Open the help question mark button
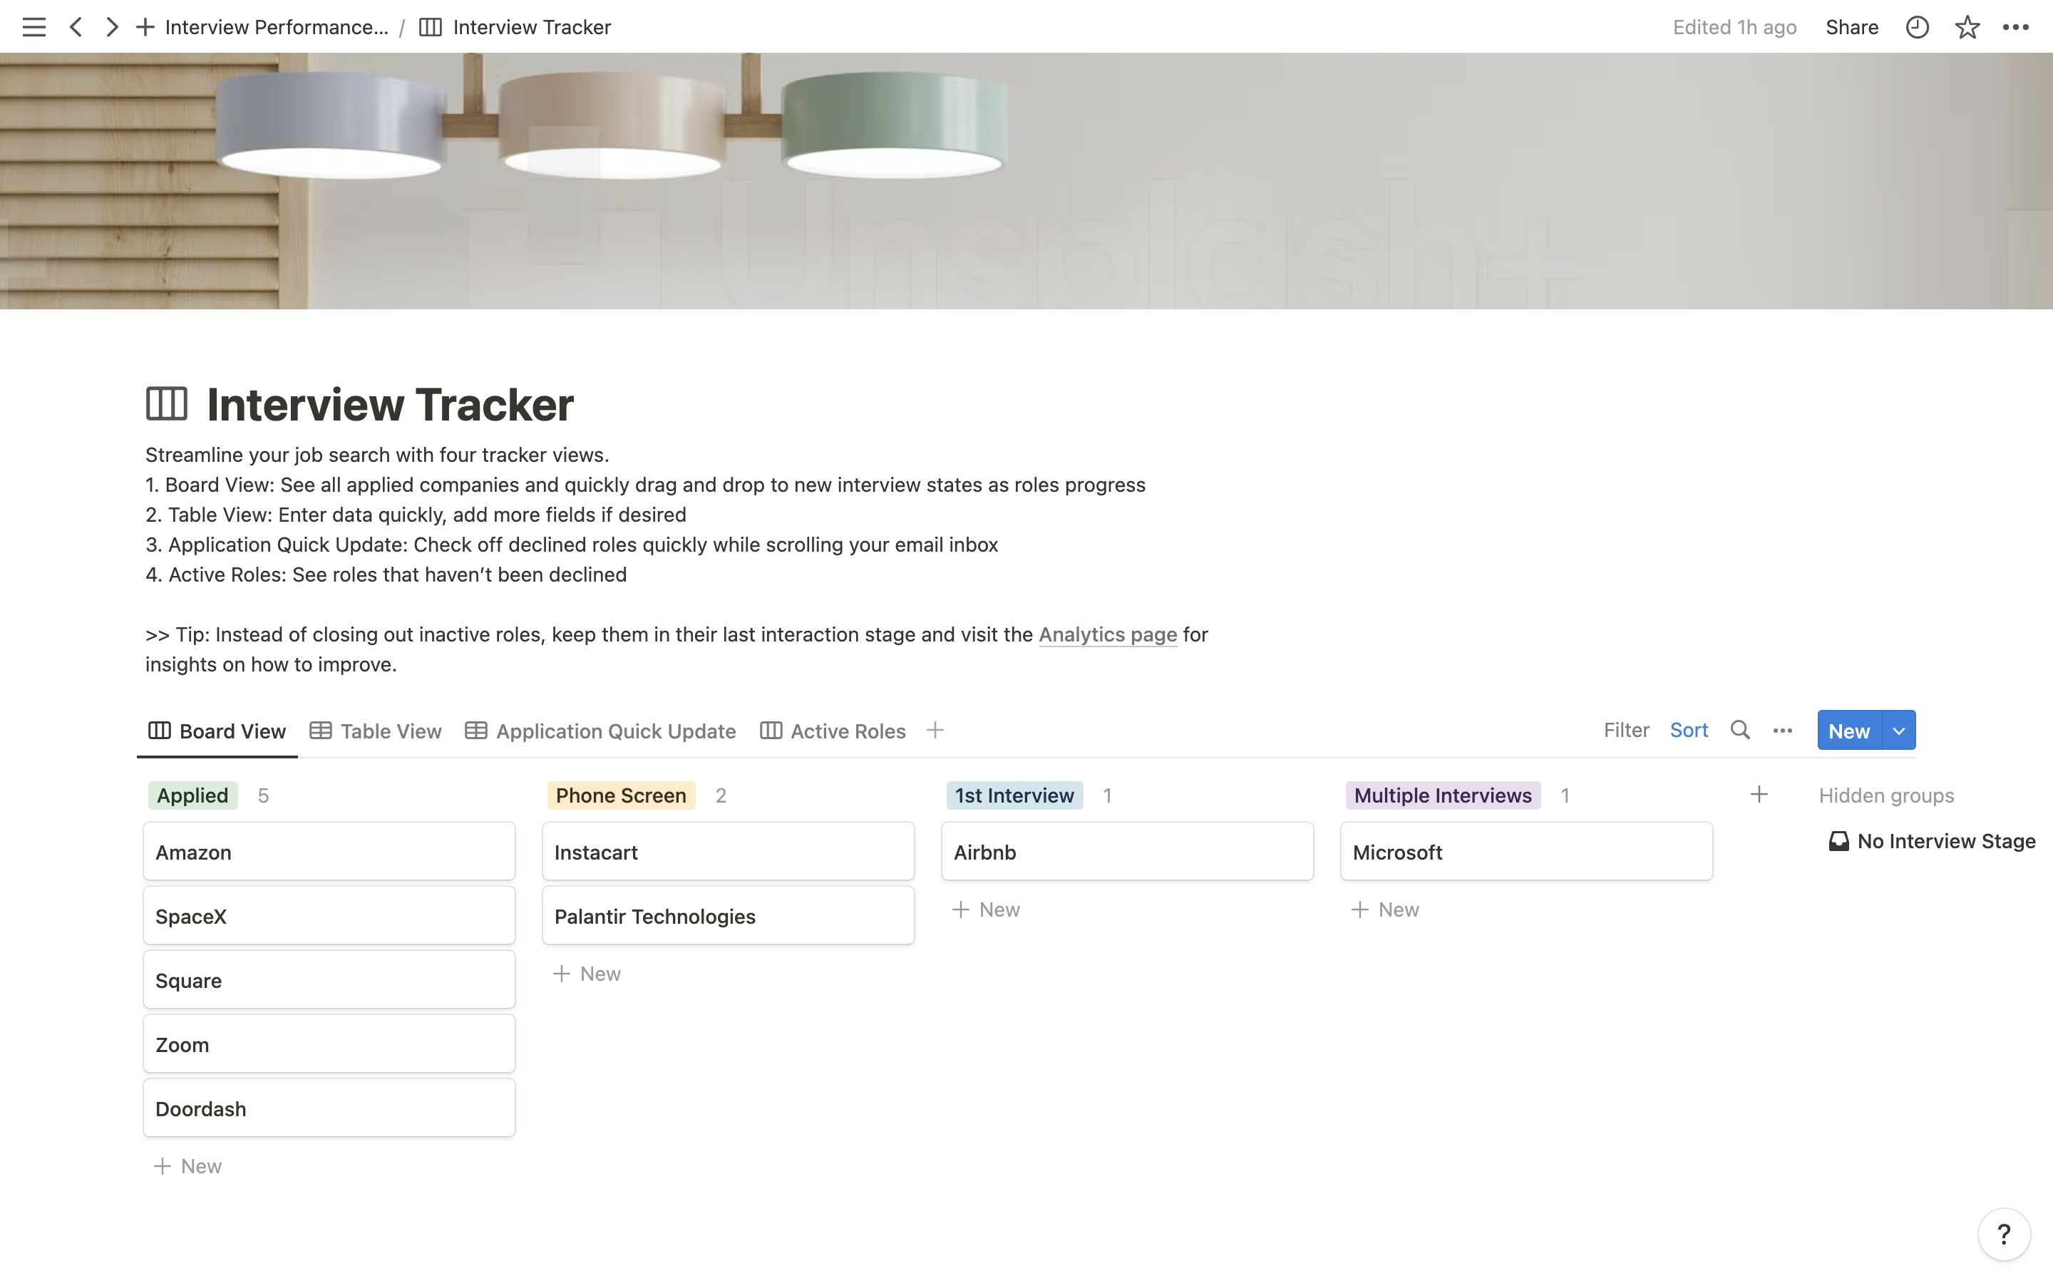Image resolution: width=2053 pixels, height=1283 pixels. click(x=2004, y=1234)
